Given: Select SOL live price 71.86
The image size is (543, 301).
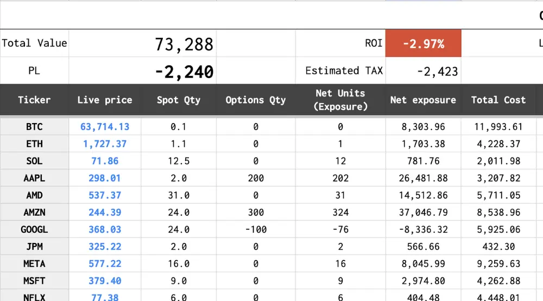Looking at the screenshot, I should click(x=105, y=161).
